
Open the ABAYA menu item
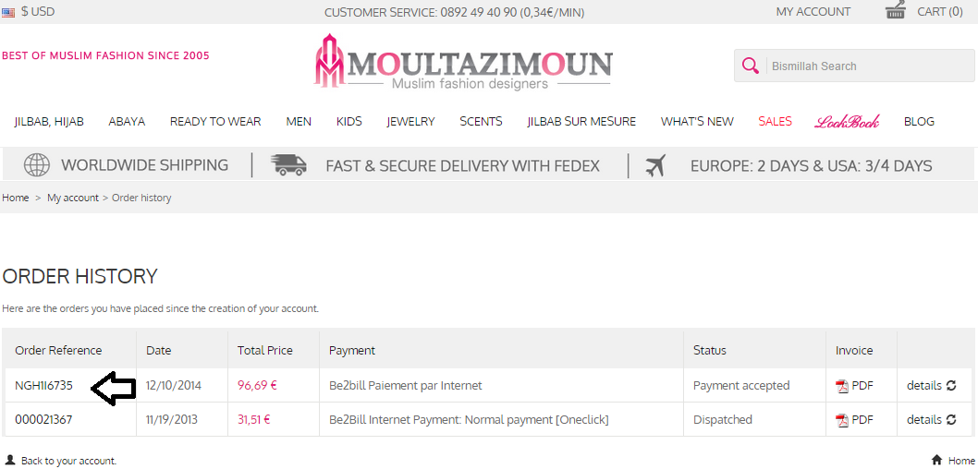tap(127, 122)
